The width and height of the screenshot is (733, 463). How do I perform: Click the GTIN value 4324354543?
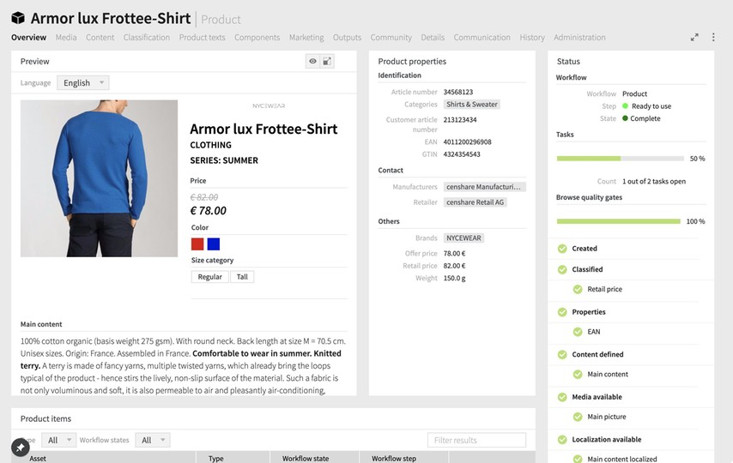coord(462,154)
